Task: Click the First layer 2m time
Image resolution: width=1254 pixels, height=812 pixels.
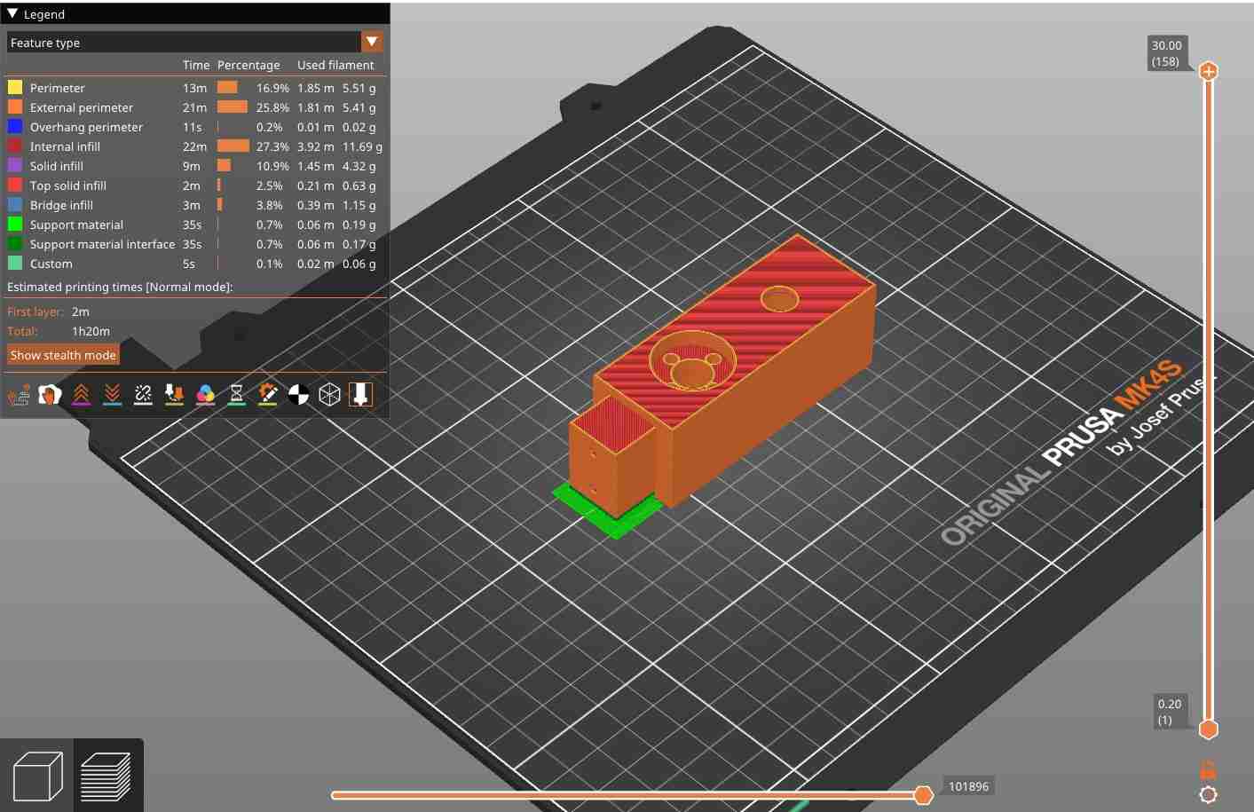Action: click(x=81, y=311)
